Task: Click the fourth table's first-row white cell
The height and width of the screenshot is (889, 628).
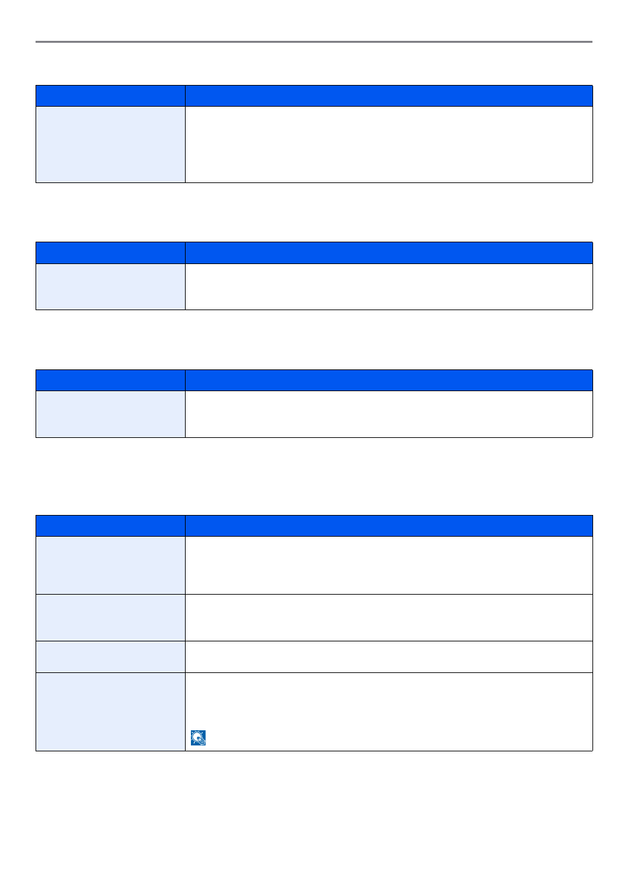Action: click(389, 566)
